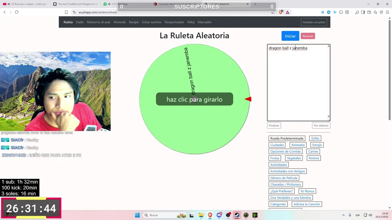Select the Yo Nunca preset
Viewport: 392px width, 220px height.
307,191
